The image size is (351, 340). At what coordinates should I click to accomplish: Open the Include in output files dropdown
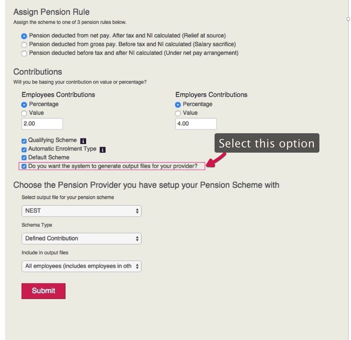(82, 266)
